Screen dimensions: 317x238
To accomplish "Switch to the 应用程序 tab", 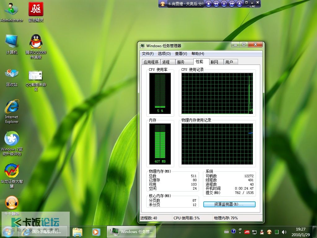I will pos(151,62).
